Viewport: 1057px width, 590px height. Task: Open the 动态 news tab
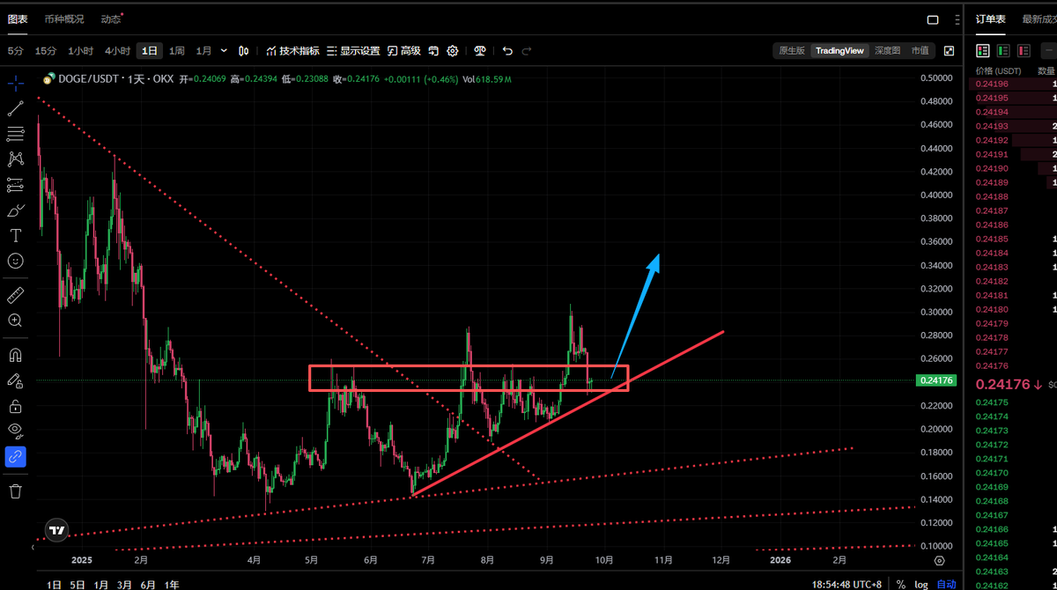[x=110, y=18]
